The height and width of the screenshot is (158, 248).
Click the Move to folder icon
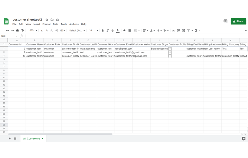(52, 20)
